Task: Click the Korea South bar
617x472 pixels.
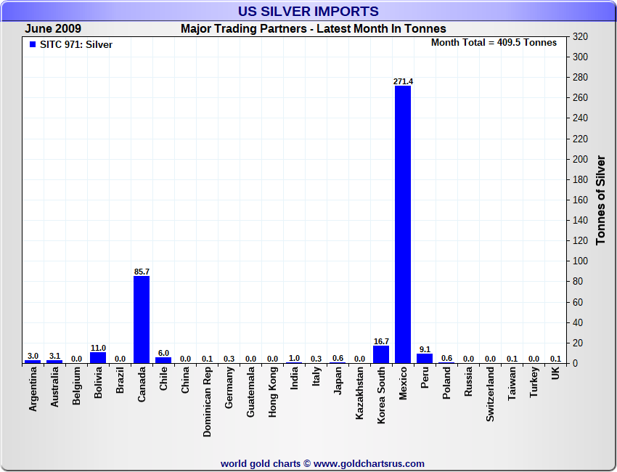Action: click(381, 354)
